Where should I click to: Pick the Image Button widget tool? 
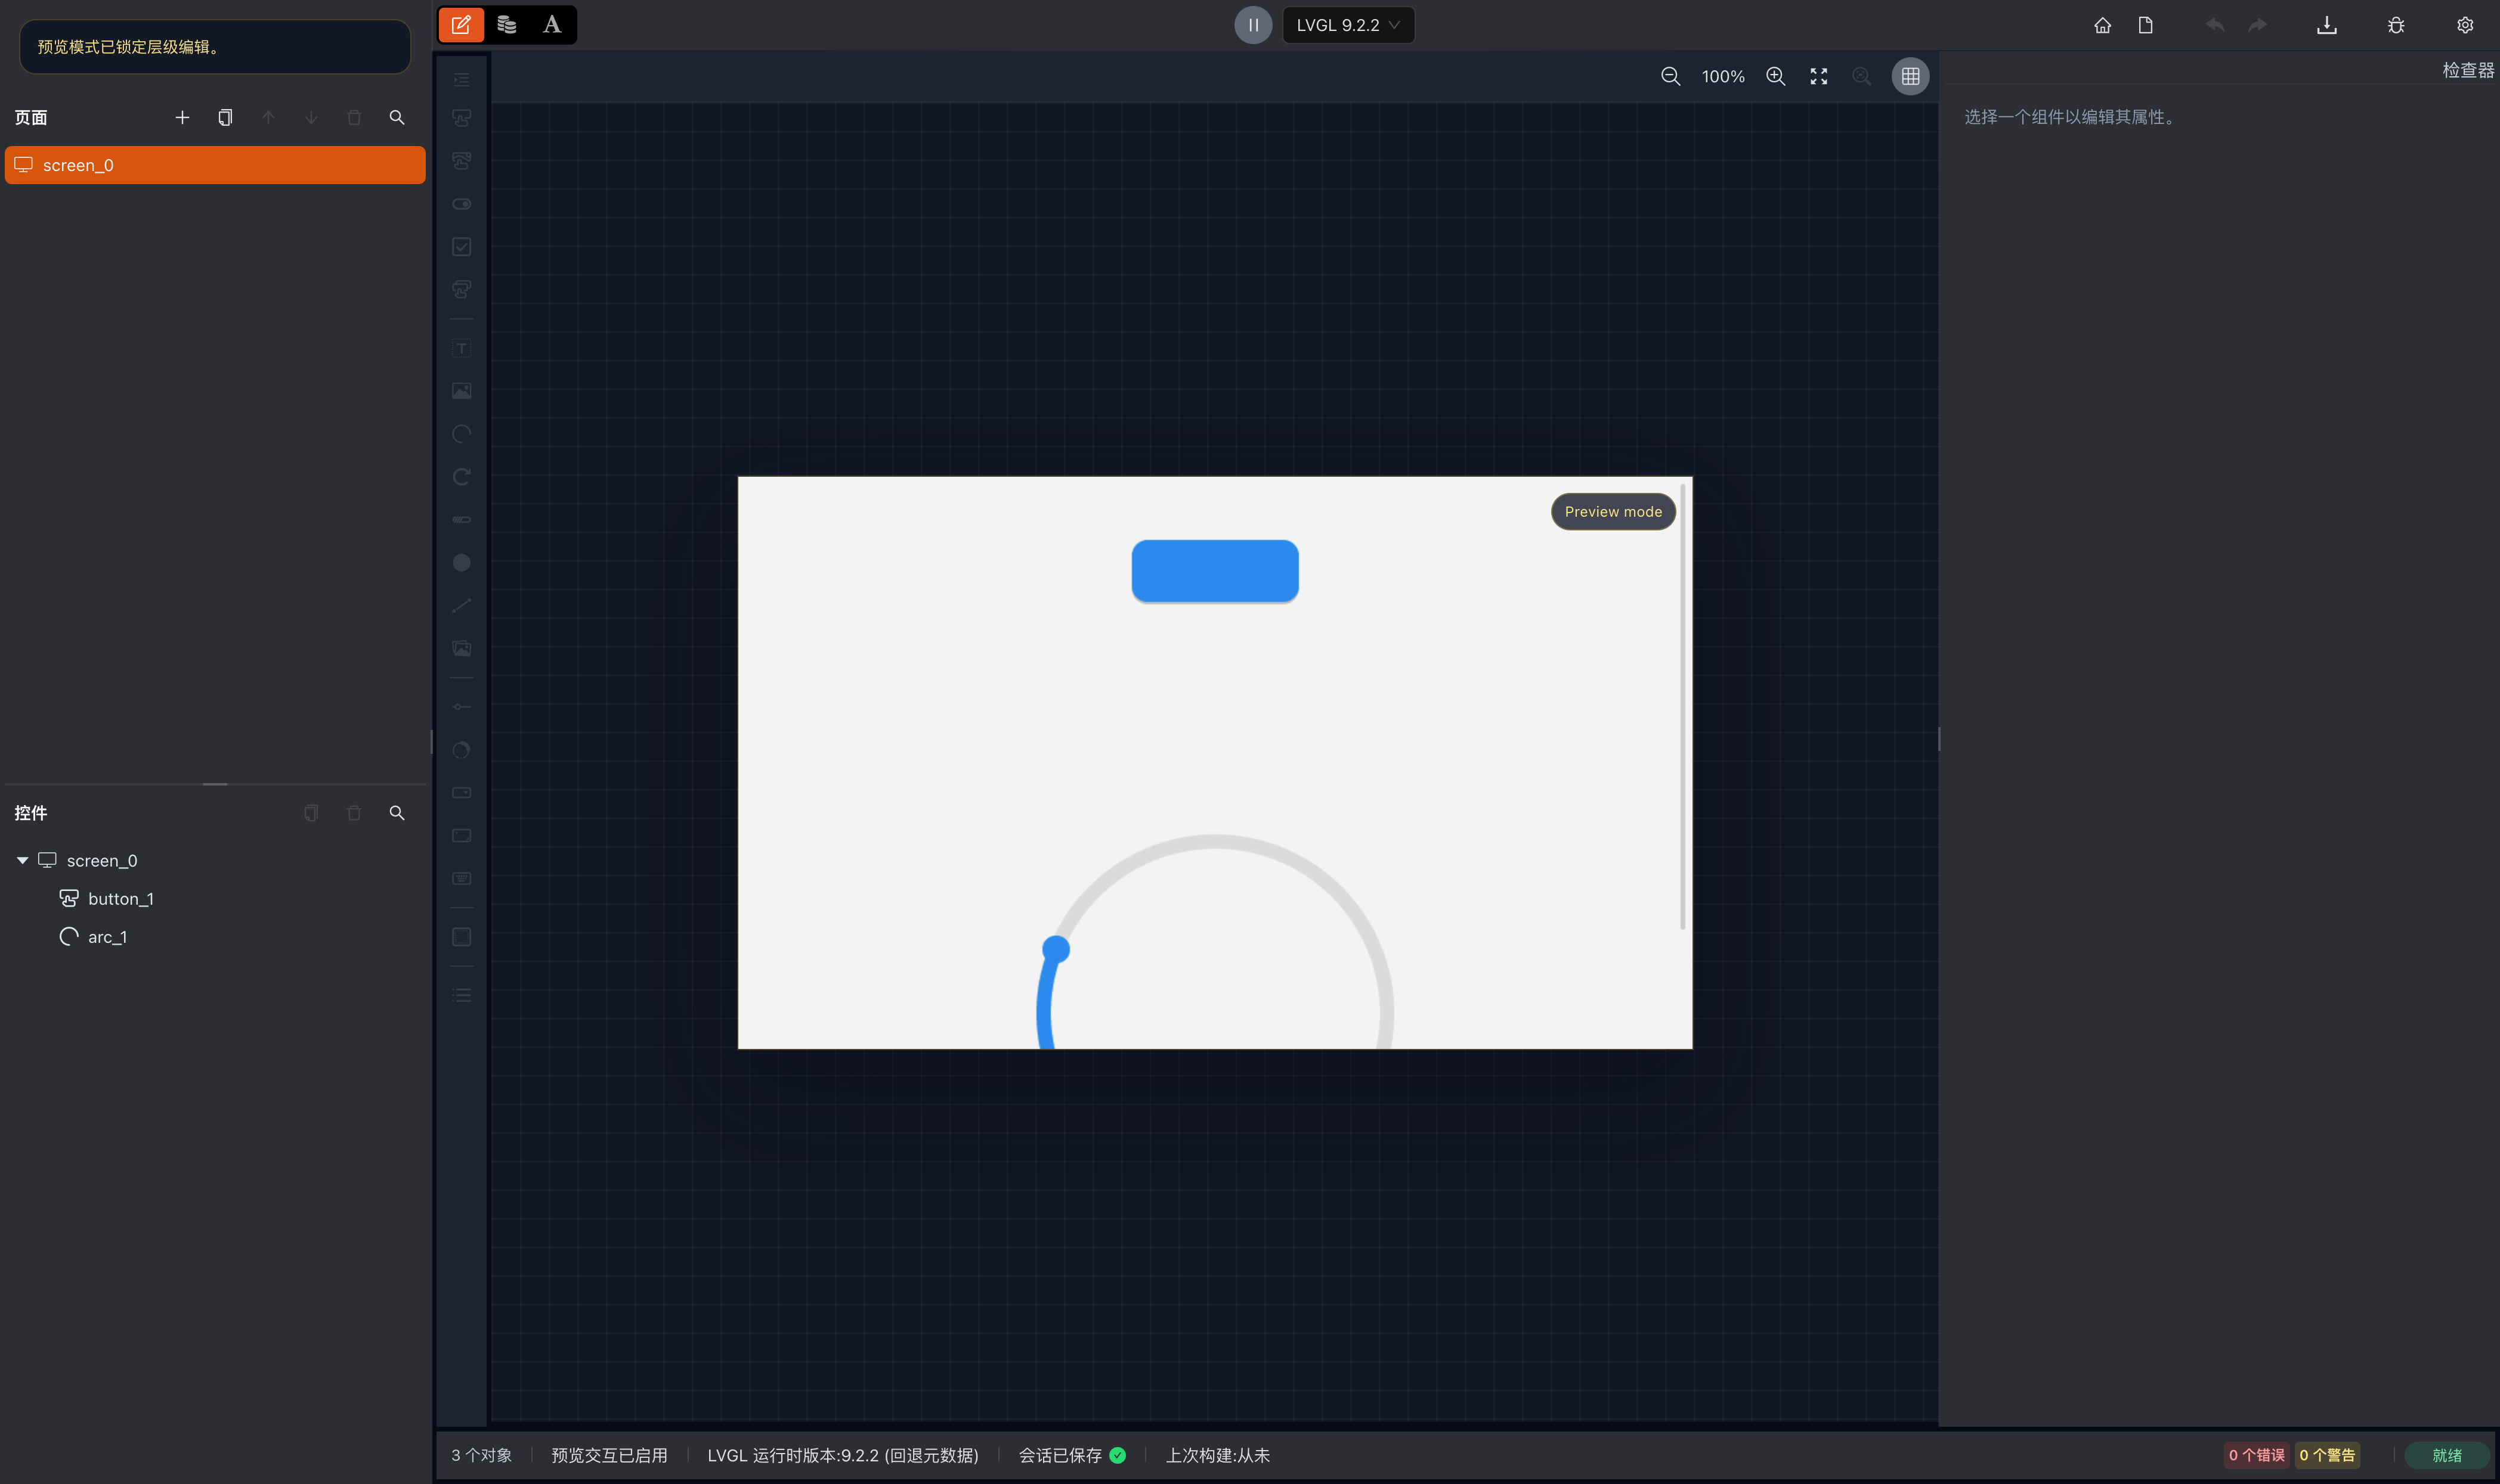(461, 161)
